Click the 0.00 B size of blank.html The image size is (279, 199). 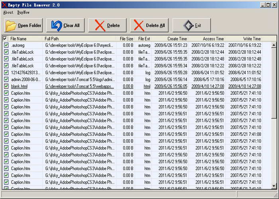[128, 86]
